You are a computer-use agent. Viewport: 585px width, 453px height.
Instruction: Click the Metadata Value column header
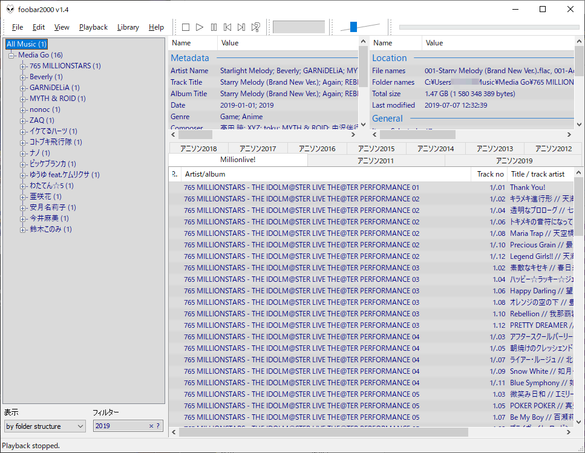coord(288,43)
